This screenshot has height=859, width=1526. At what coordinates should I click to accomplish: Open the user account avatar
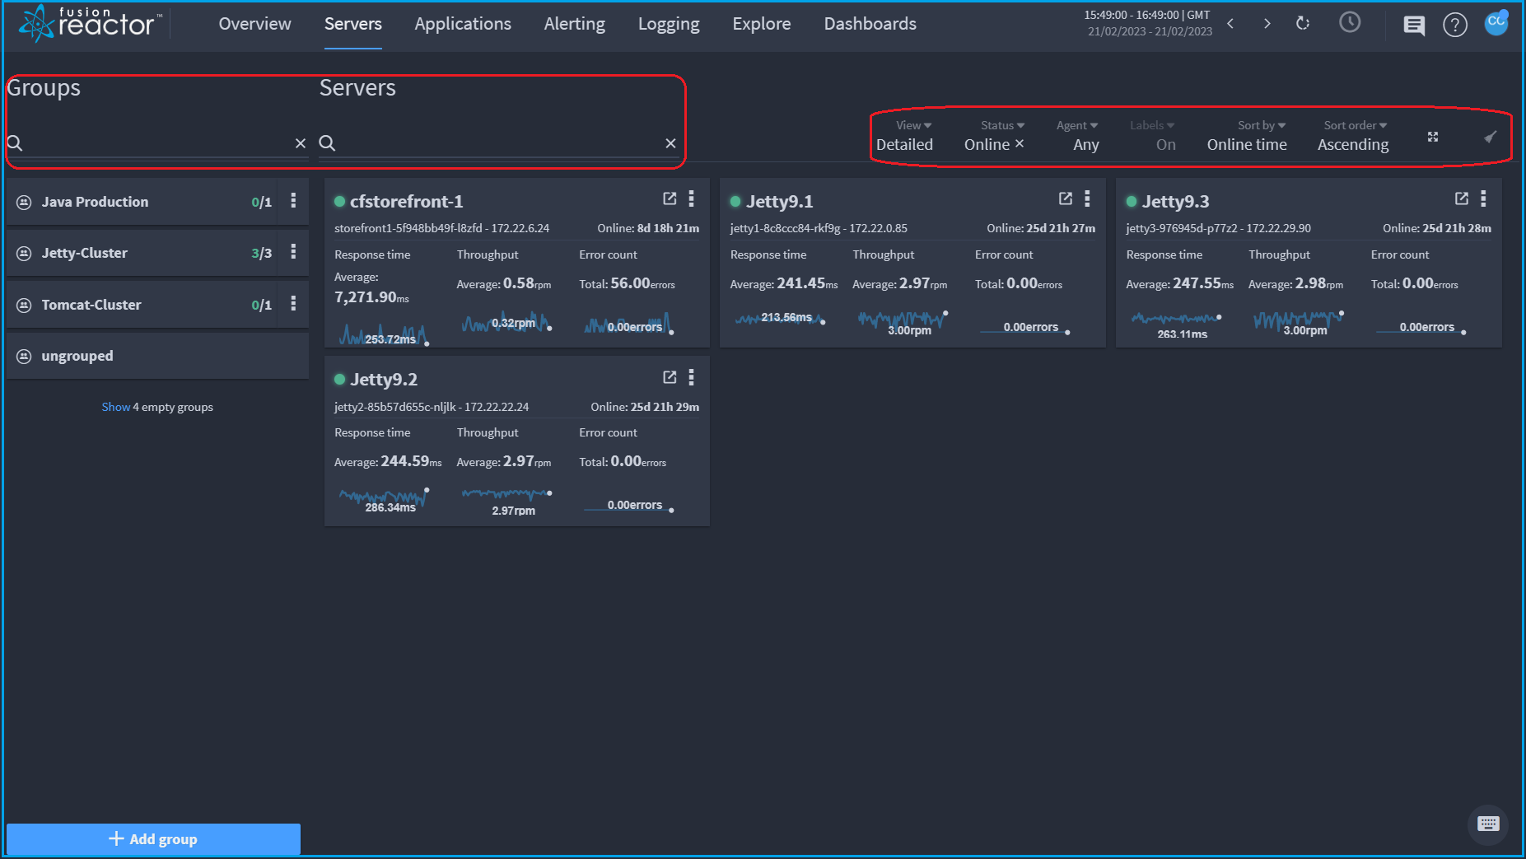coord(1496,22)
